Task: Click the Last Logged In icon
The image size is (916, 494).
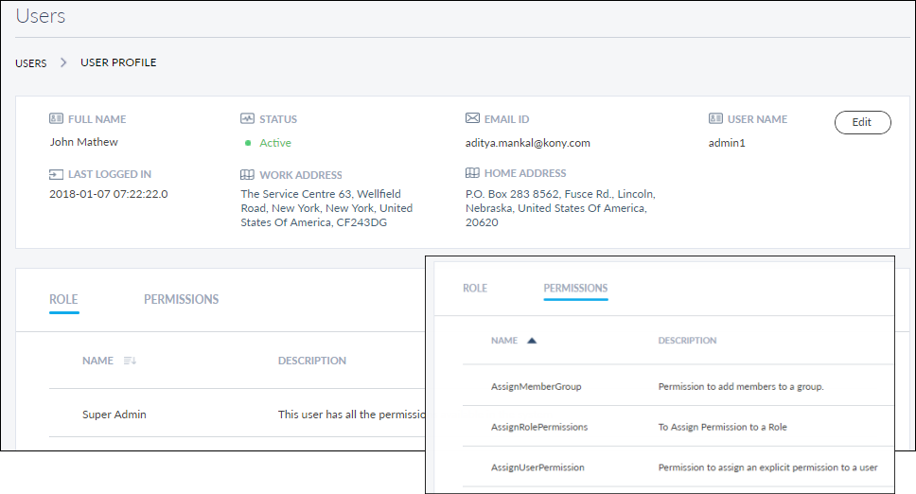Action: [x=56, y=174]
